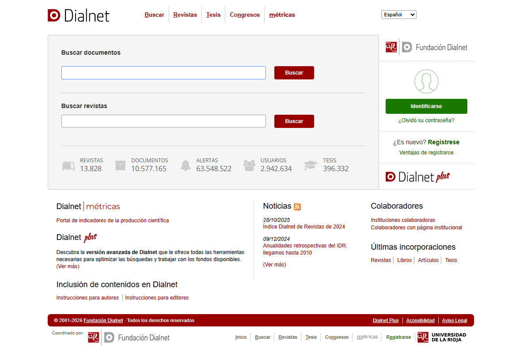Click Buscar button for documentos

tap(294, 73)
